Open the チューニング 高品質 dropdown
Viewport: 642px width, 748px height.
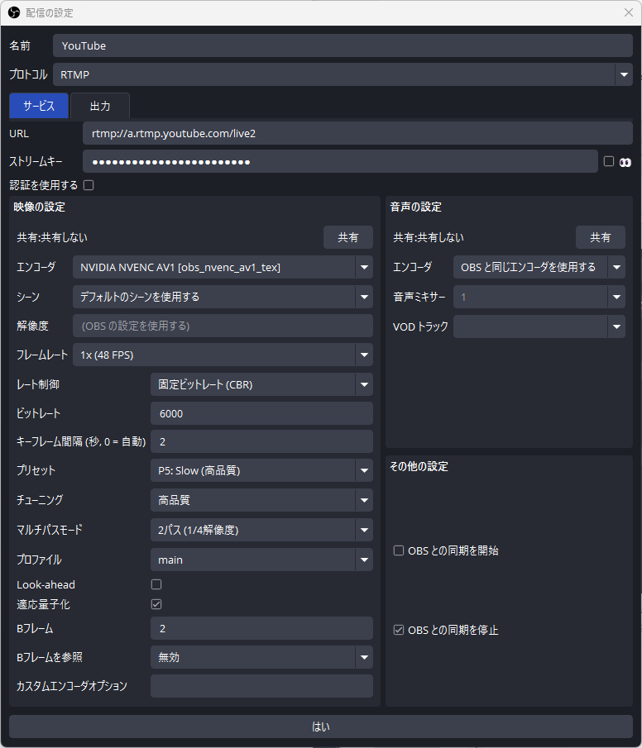pos(261,500)
